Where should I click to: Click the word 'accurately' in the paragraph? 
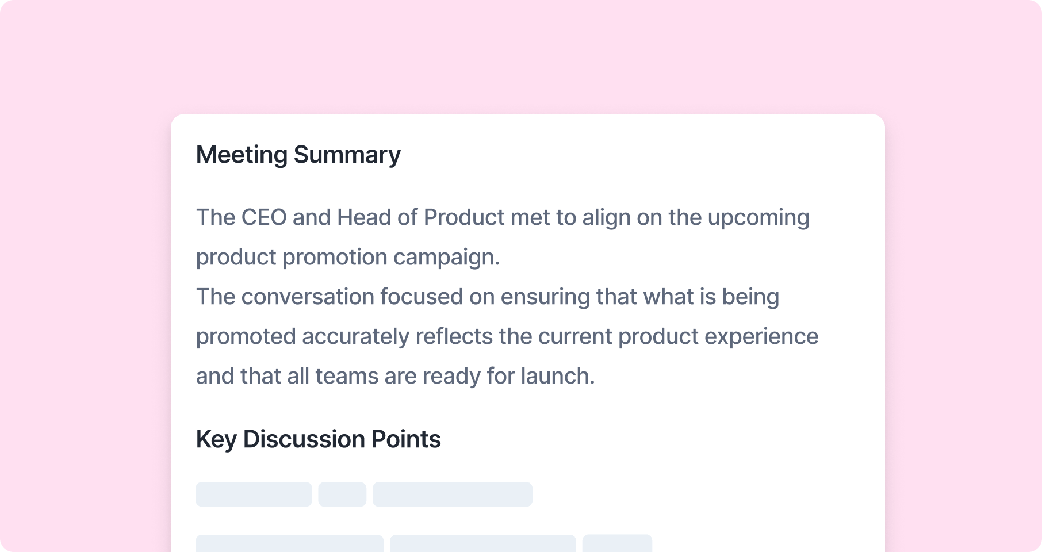coord(355,336)
